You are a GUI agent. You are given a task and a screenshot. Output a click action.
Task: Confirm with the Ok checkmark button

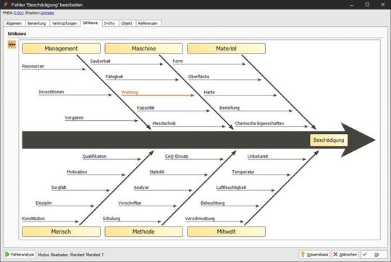pyautogui.click(x=374, y=255)
